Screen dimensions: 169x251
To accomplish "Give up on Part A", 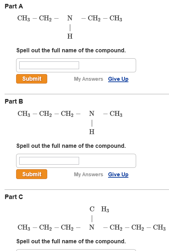I will tap(118, 79).
